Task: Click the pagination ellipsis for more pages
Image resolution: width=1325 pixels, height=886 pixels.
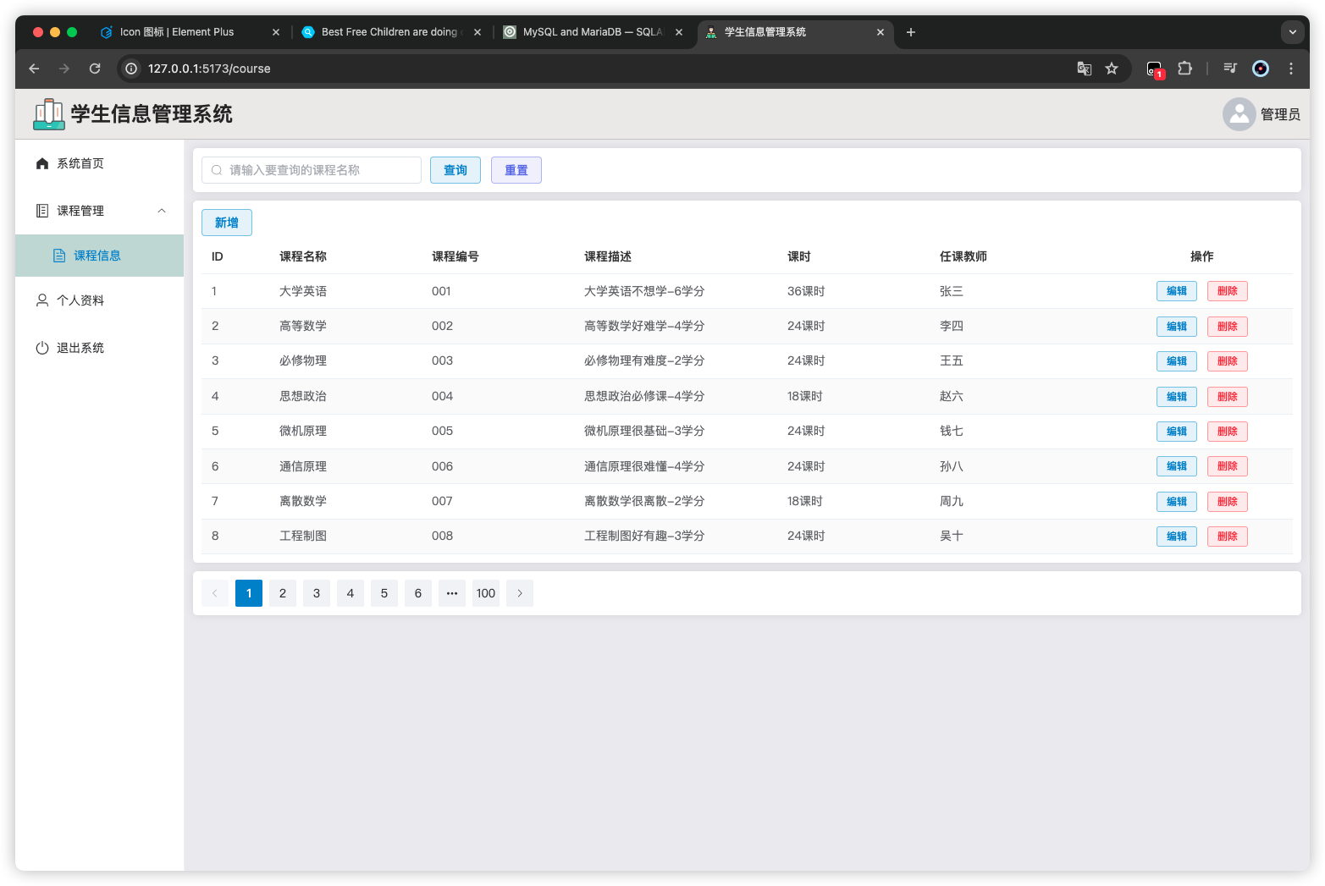Action: [452, 593]
